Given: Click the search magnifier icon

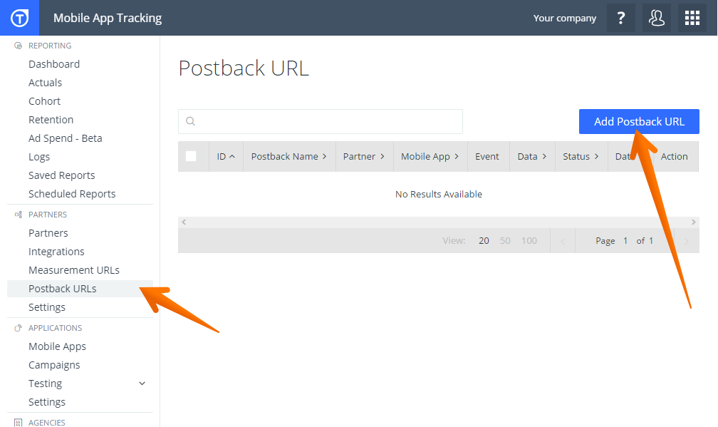Looking at the screenshot, I should [190, 121].
